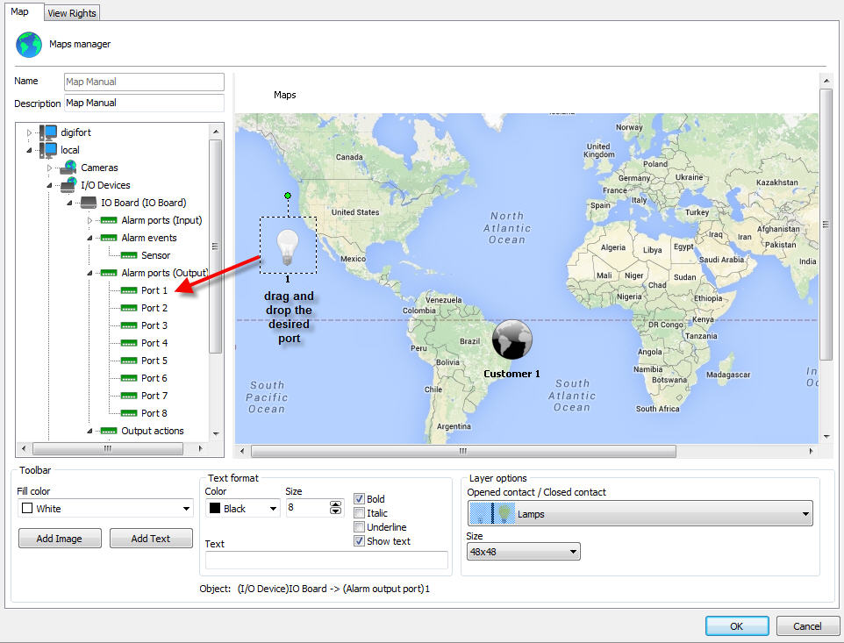Select Port 5 label in the tree
844x643 pixels.
click(154, 361)
